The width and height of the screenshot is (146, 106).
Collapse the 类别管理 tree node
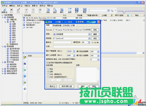[x=3, y=17]
